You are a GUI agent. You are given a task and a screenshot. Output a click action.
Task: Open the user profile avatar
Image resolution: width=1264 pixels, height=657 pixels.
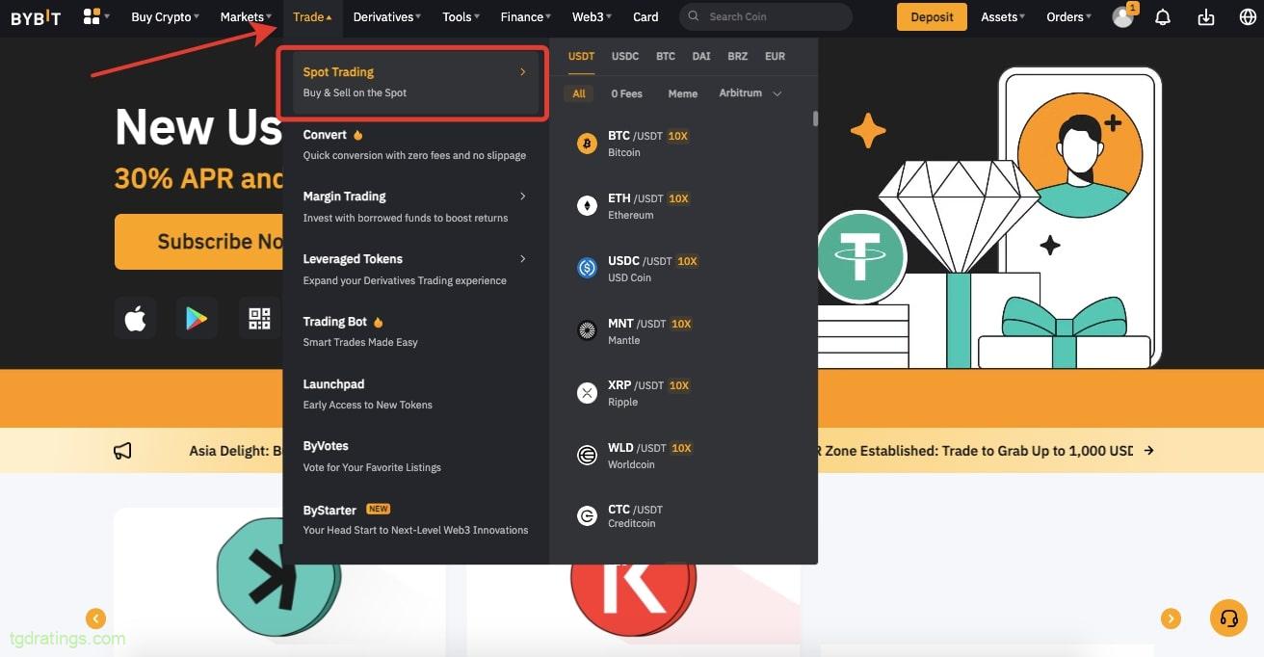tap(1122, 17)
